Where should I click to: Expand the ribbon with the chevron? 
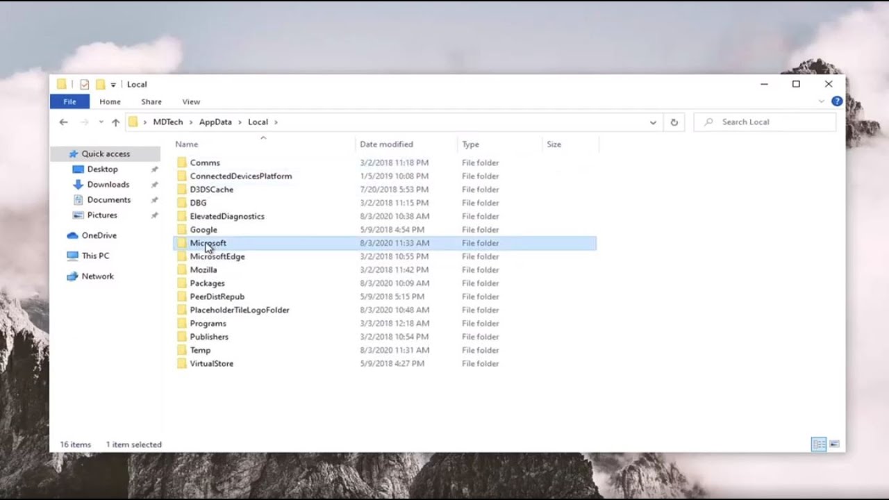coord(822,101)
